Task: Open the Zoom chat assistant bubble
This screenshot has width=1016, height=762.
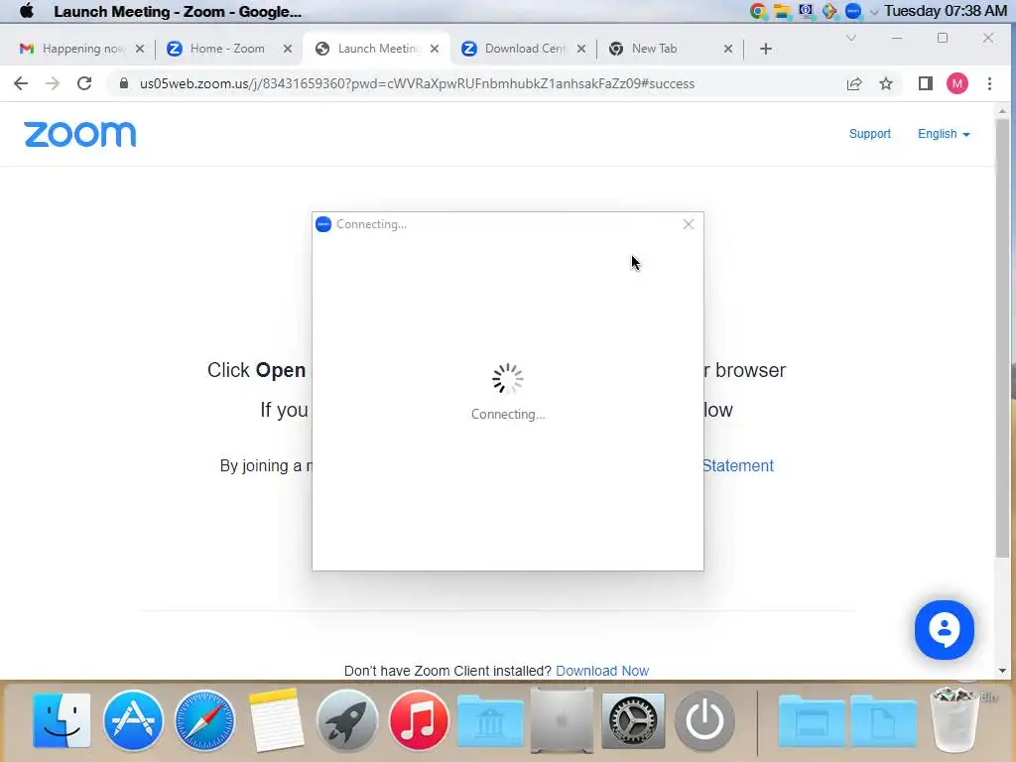Action: point(945,630)
